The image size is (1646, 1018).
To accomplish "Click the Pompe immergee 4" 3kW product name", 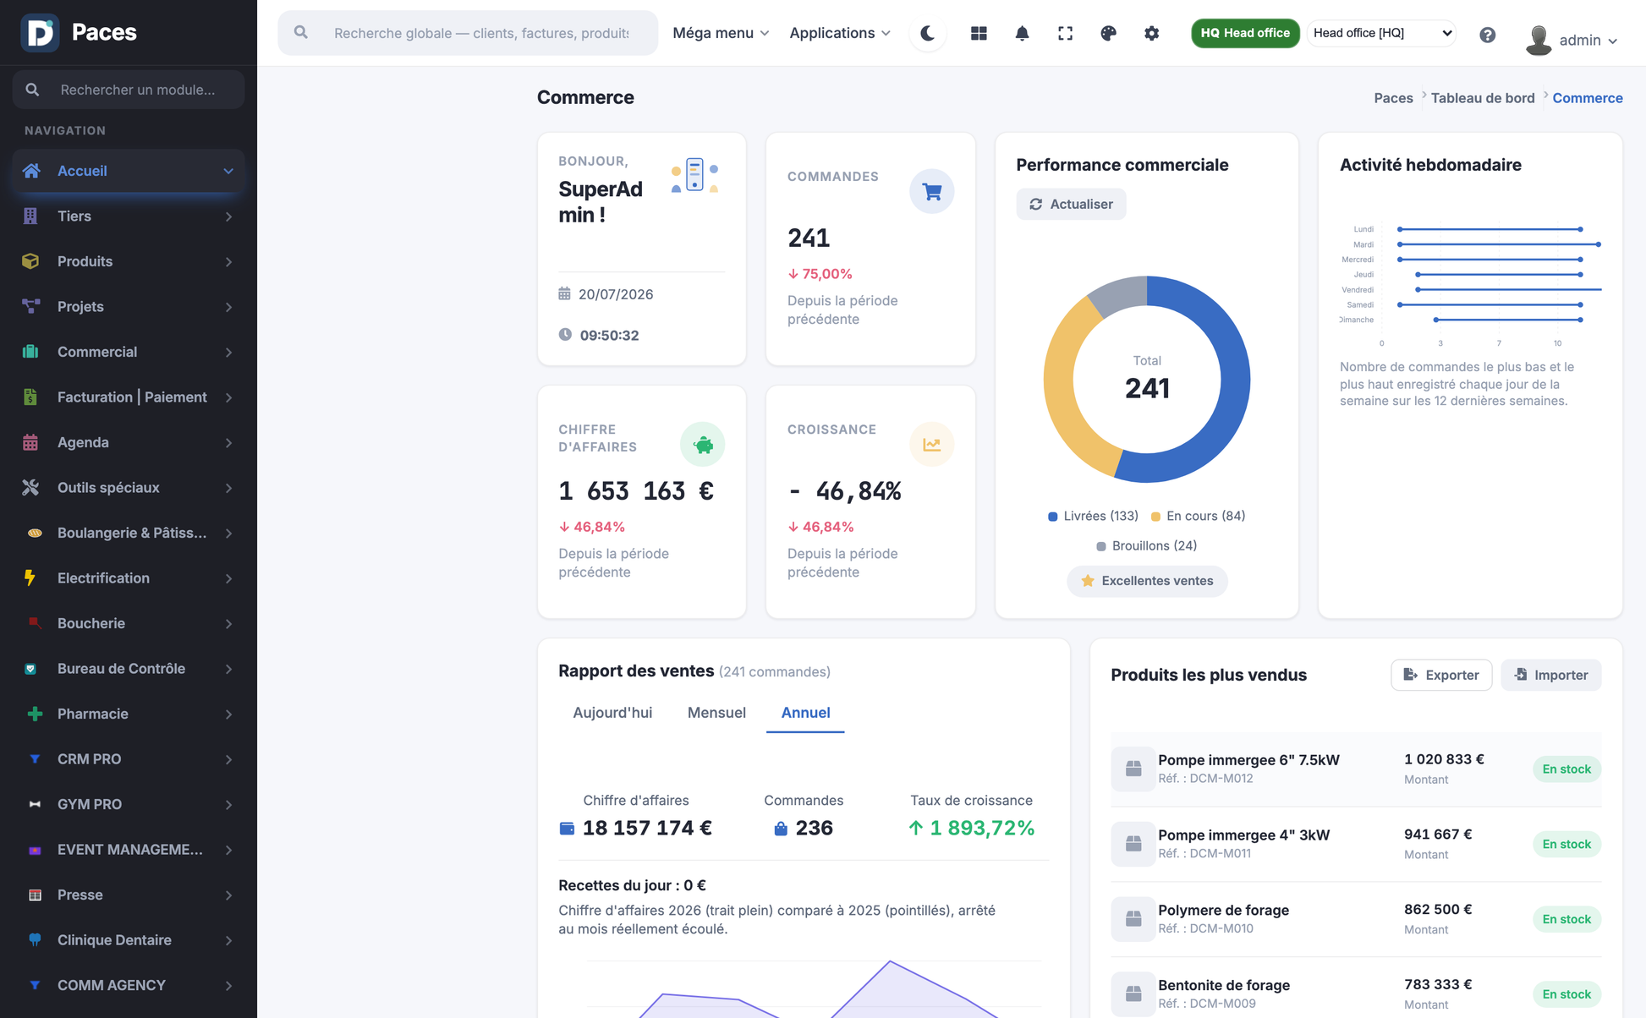I will [1243, 835].
